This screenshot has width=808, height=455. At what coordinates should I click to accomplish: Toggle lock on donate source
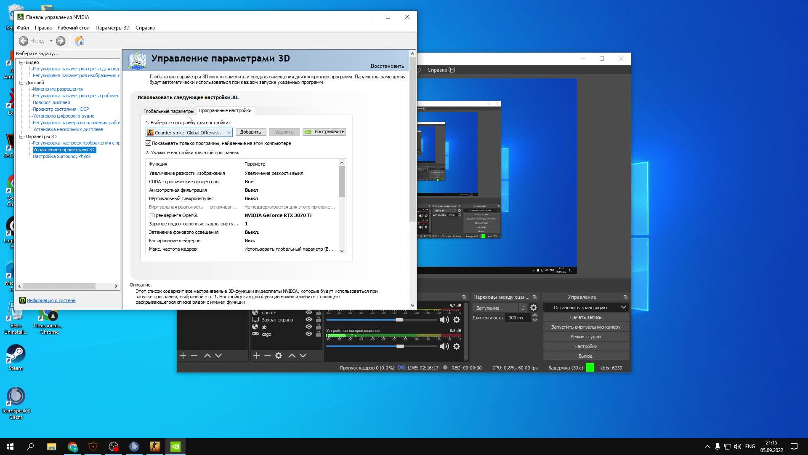click(319, 313)
